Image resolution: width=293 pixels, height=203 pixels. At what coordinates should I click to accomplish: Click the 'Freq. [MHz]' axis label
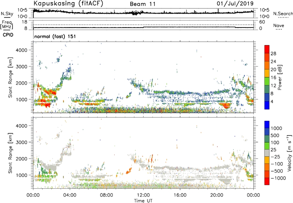click(7, 25)
